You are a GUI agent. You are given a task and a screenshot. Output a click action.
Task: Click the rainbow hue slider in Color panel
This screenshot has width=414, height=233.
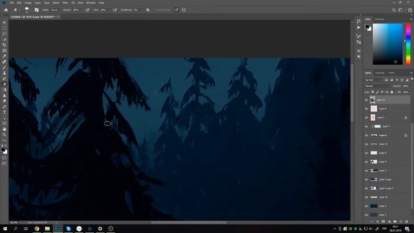408,44
